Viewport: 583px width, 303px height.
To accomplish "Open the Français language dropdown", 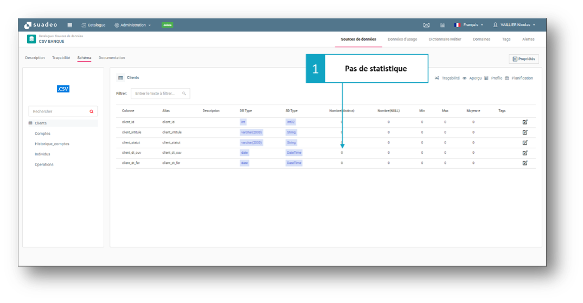I will point(469,25).
